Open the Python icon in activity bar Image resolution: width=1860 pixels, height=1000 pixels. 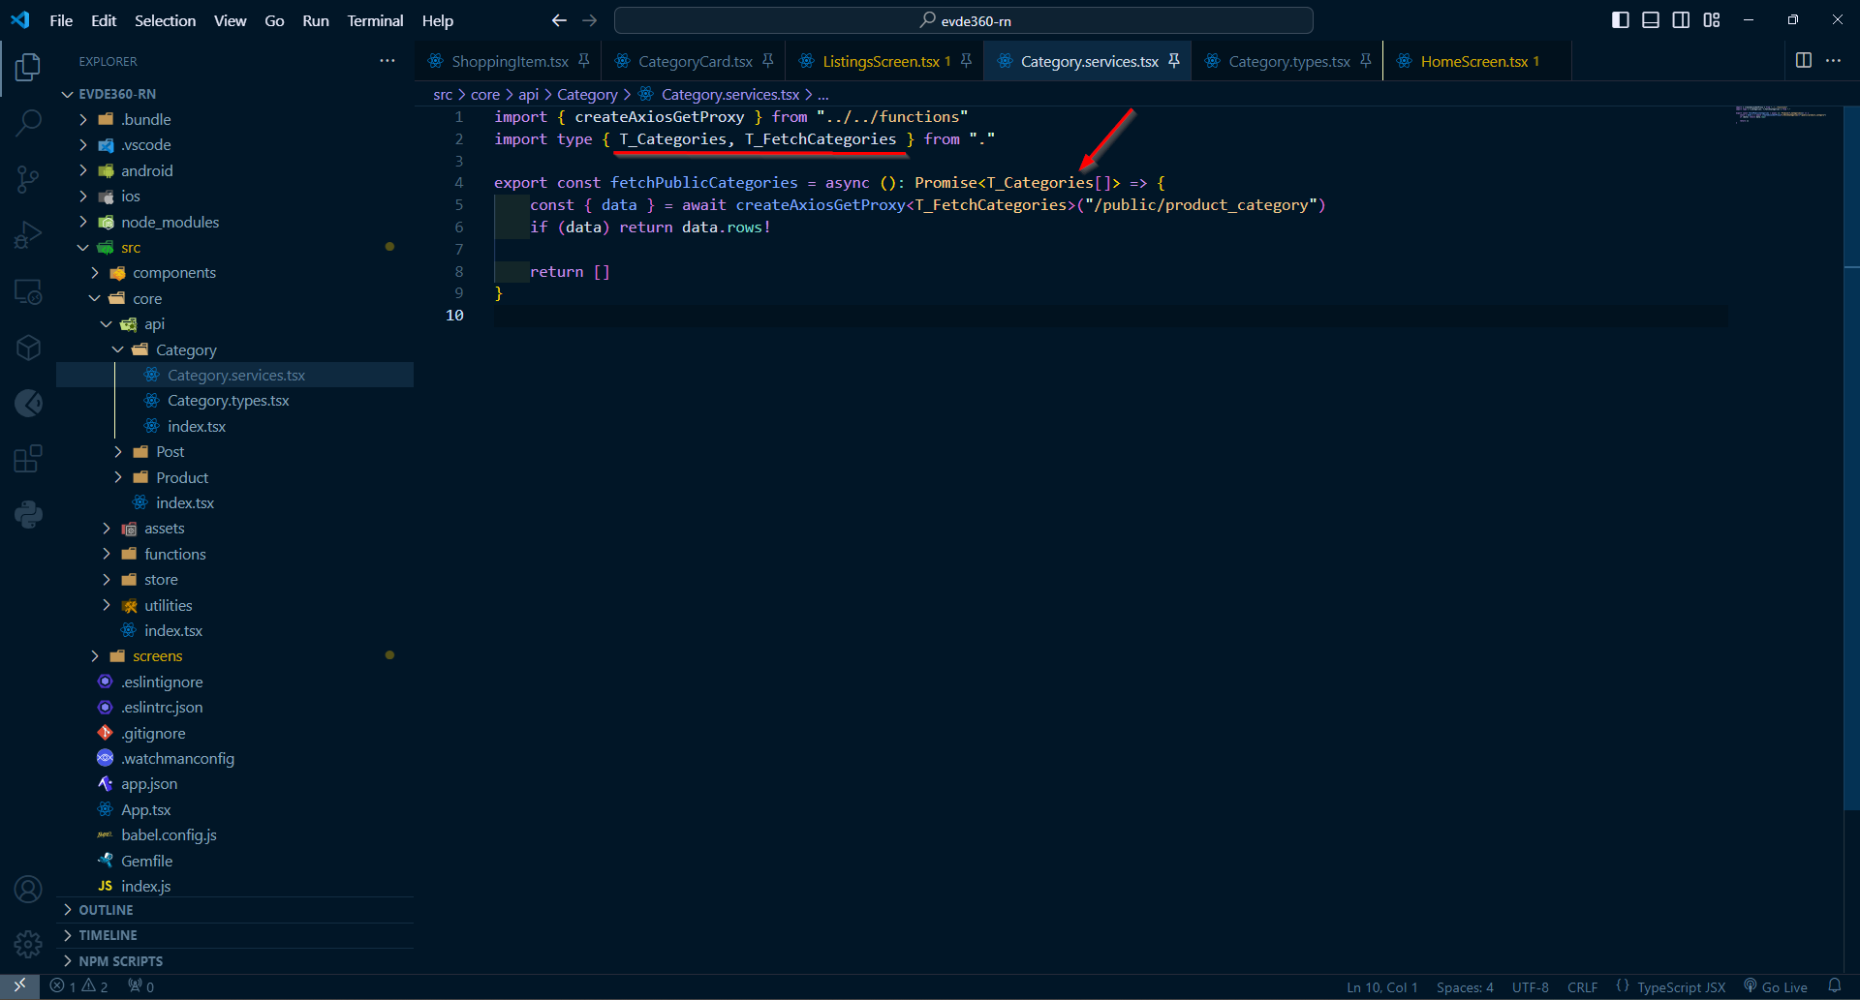(28, 514)
